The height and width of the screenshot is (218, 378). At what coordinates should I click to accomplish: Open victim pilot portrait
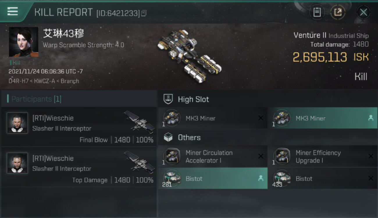coord(24,42)
